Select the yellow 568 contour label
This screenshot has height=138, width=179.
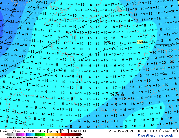[140, 42]
